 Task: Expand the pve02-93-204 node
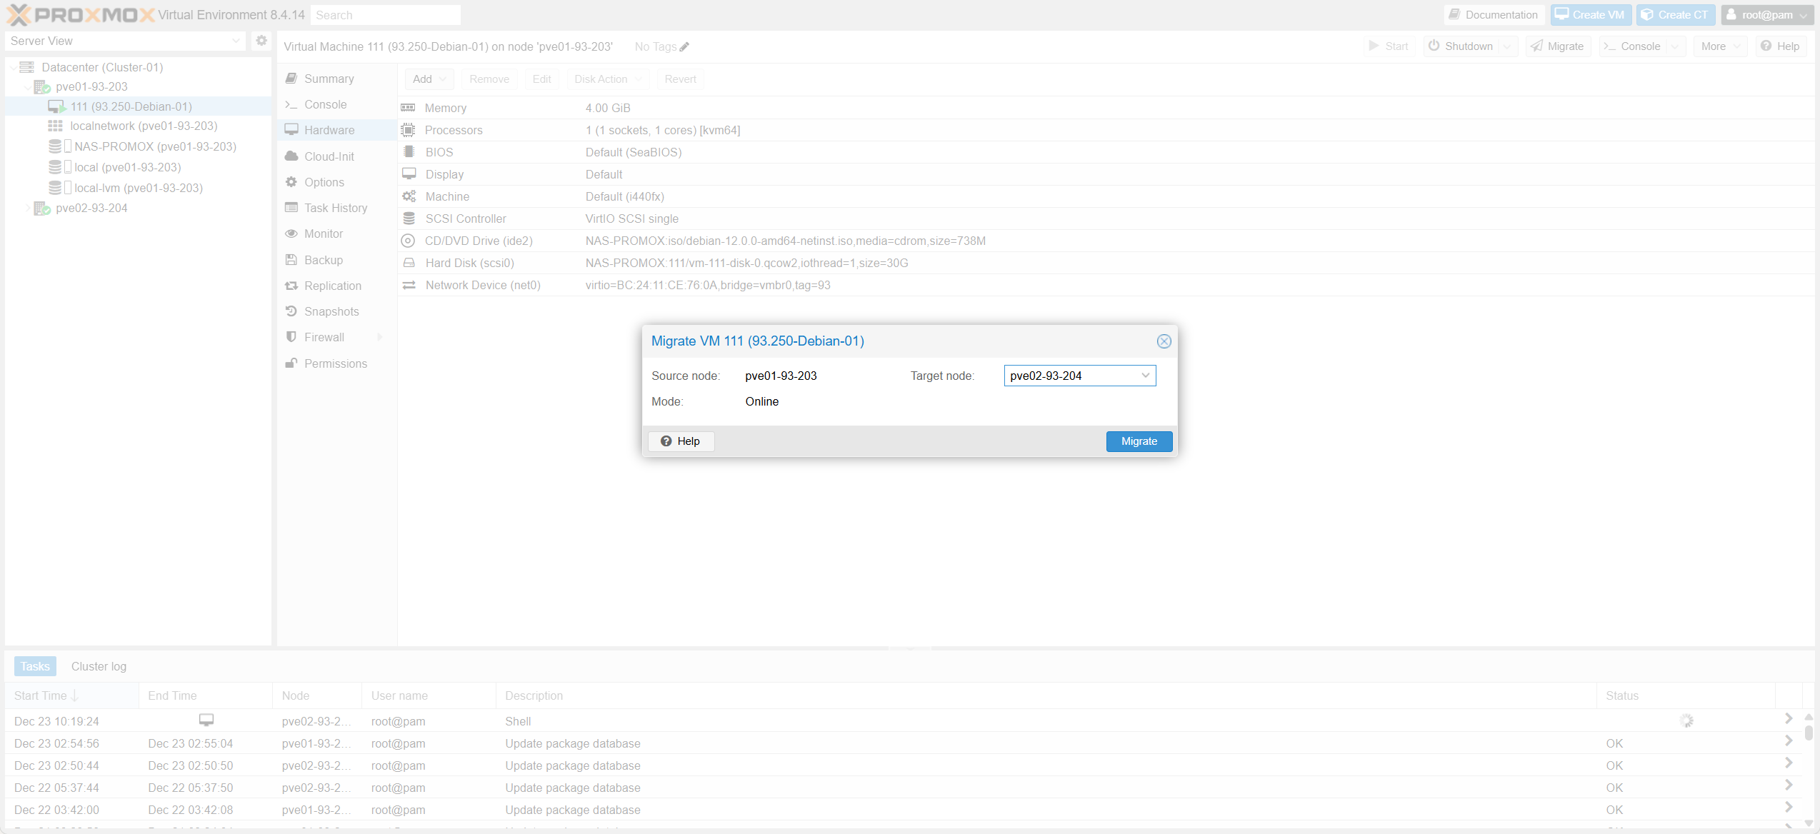click(x=28, y=208)
